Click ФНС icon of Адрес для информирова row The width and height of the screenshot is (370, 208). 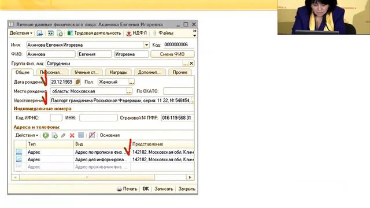(18, 159)
